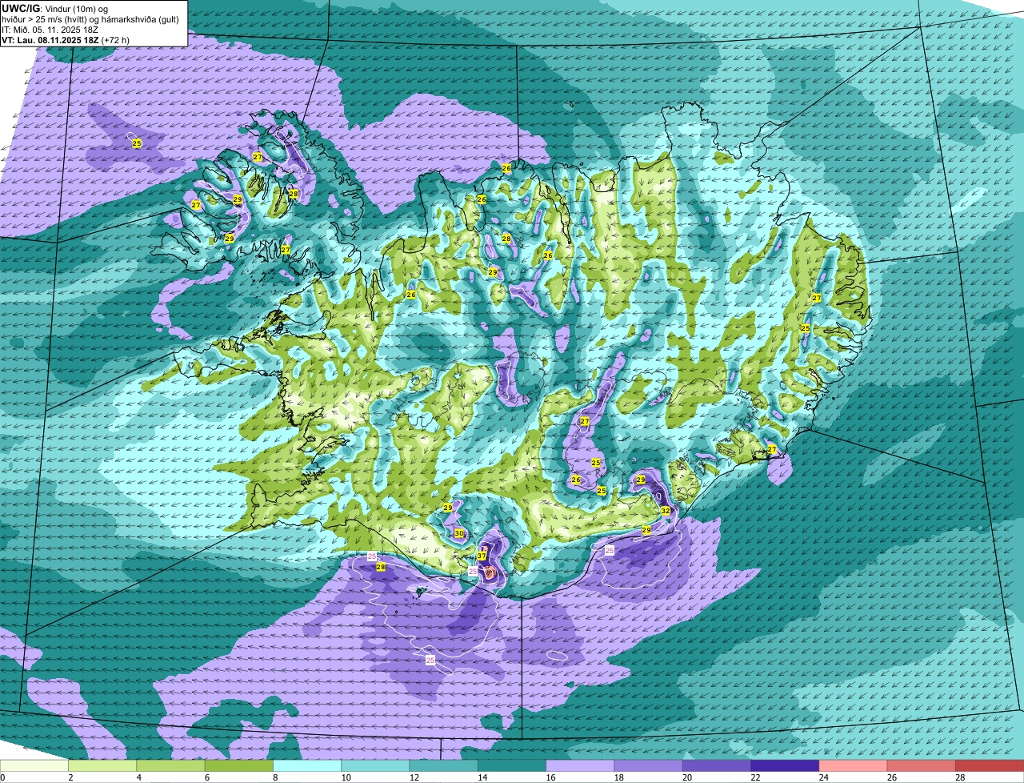
Task: Click the yellow 37 maximum gust marker
Action: click(482, 556)
